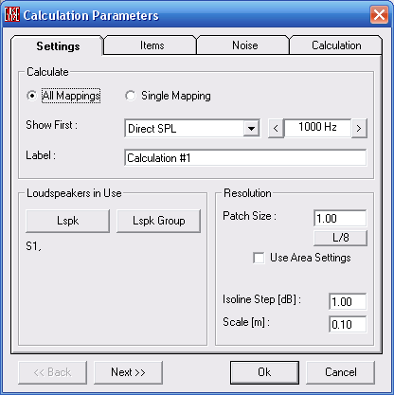Viewport: 394px width, 395px height.
Task: Switch to the Settings tab
Action: [x=58, y=46]
